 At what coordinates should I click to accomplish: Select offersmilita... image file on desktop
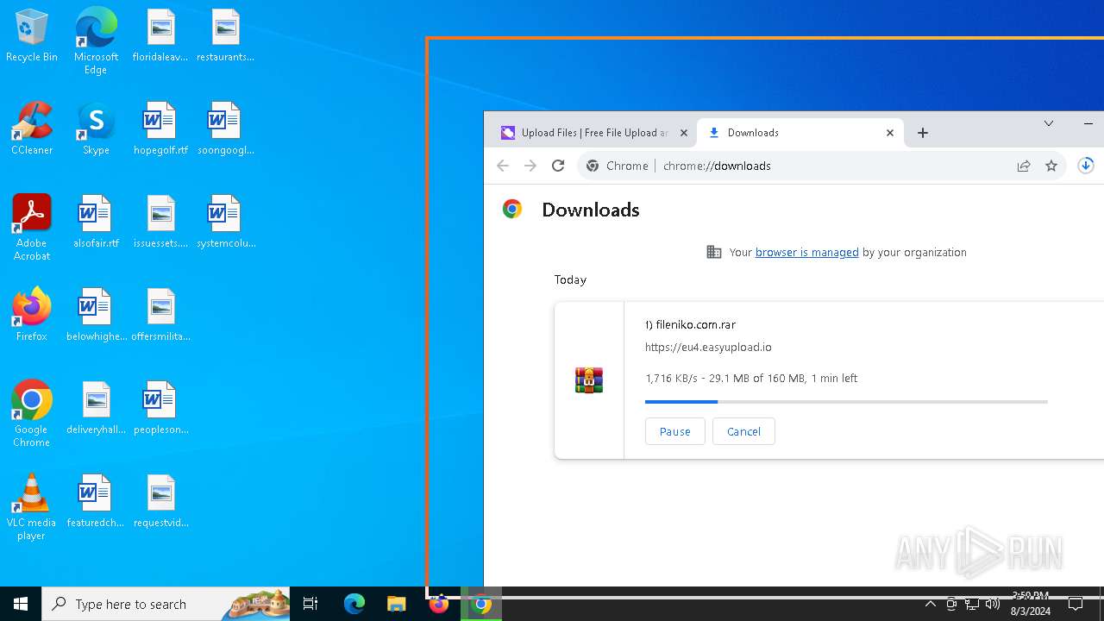click(160, 316)
